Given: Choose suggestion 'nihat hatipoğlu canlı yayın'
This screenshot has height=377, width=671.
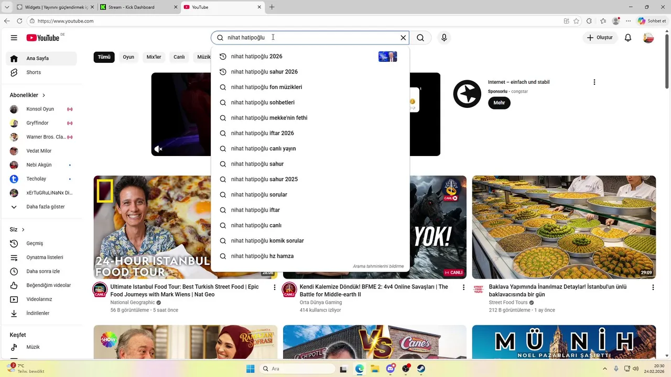Looking at the screenshot, I should click(310, 149).
